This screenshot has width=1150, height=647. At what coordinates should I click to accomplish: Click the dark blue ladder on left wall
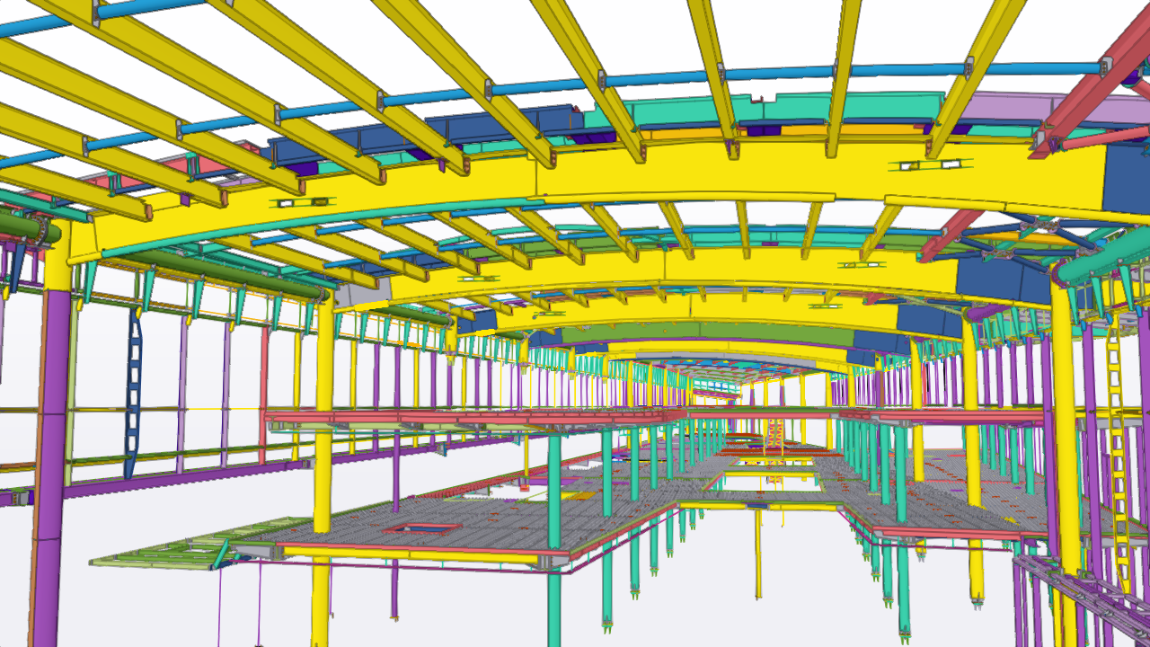pos(134,395)
